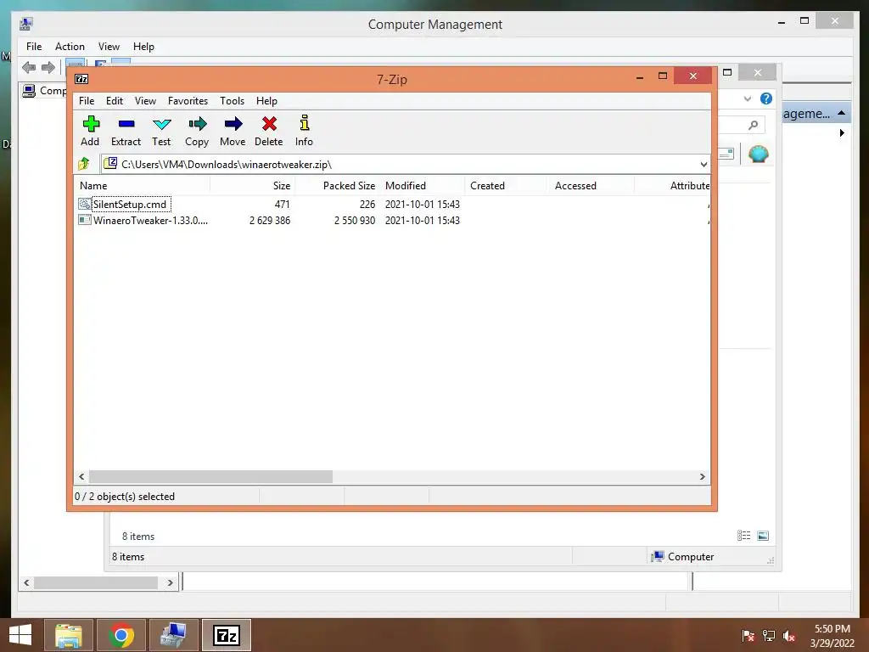869x652 pixels.
Task: Open the 7-Zip View menu
Action: [145, 101]
